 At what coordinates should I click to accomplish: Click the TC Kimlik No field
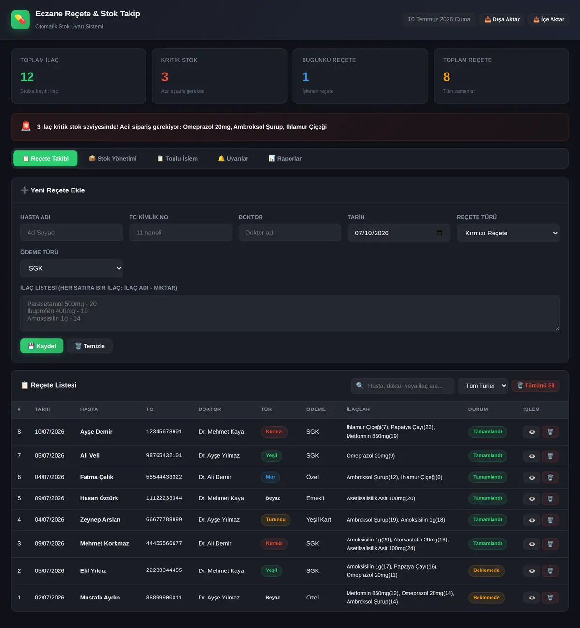181,233
